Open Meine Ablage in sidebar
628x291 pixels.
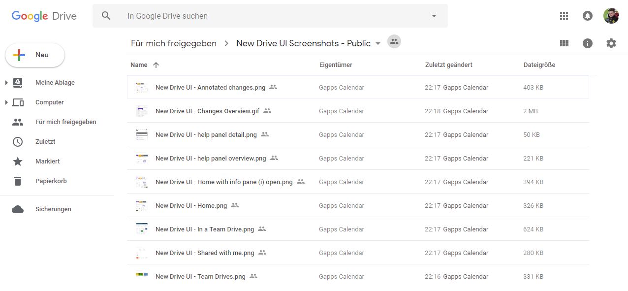55,83
